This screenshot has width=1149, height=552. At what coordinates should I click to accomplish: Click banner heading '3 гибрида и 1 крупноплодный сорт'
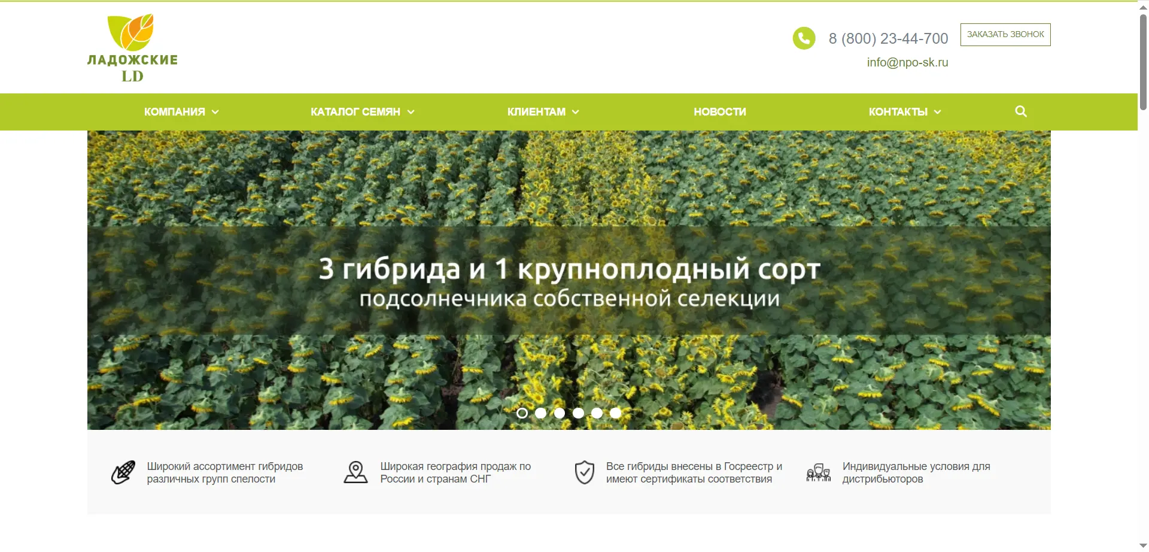pos(569,268)
